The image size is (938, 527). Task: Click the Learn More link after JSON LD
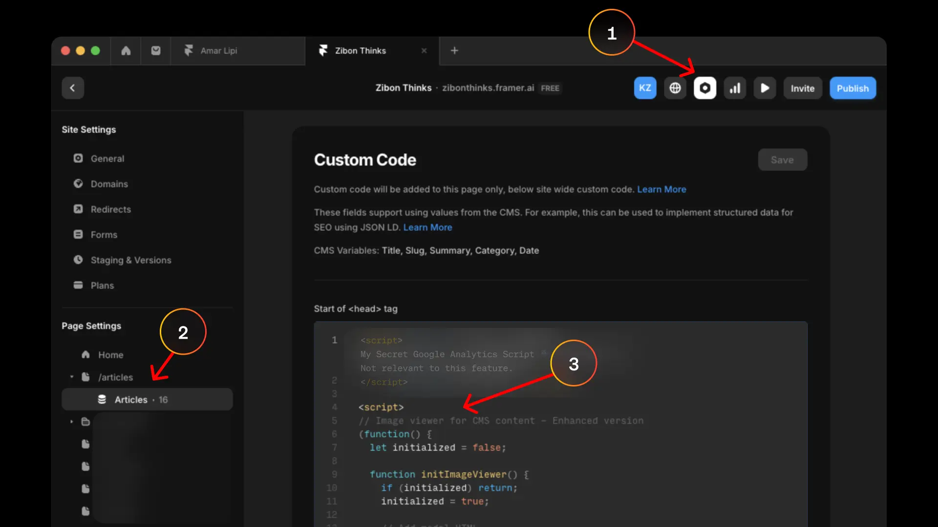click(427, 227)
